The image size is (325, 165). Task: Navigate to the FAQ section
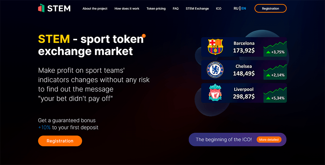175,9
